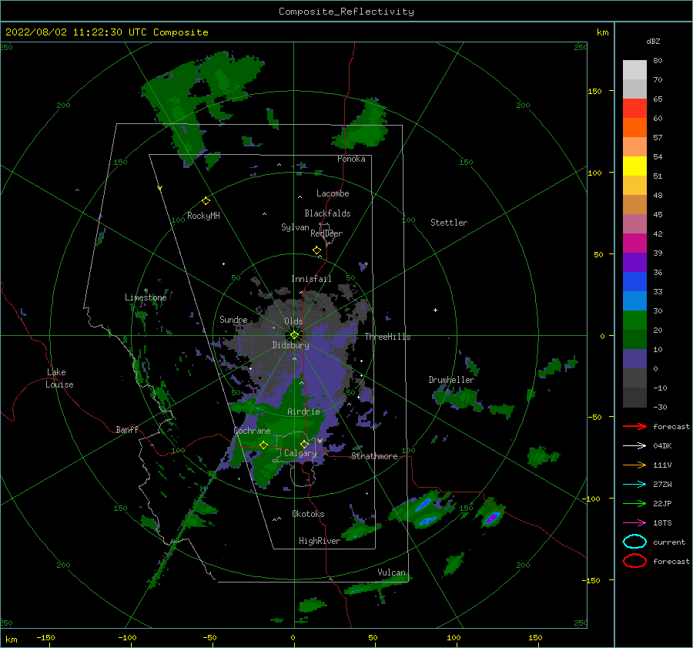Click the Strathmore town label
The height and width of the screenshot is (648, 693).
point(374,456)
